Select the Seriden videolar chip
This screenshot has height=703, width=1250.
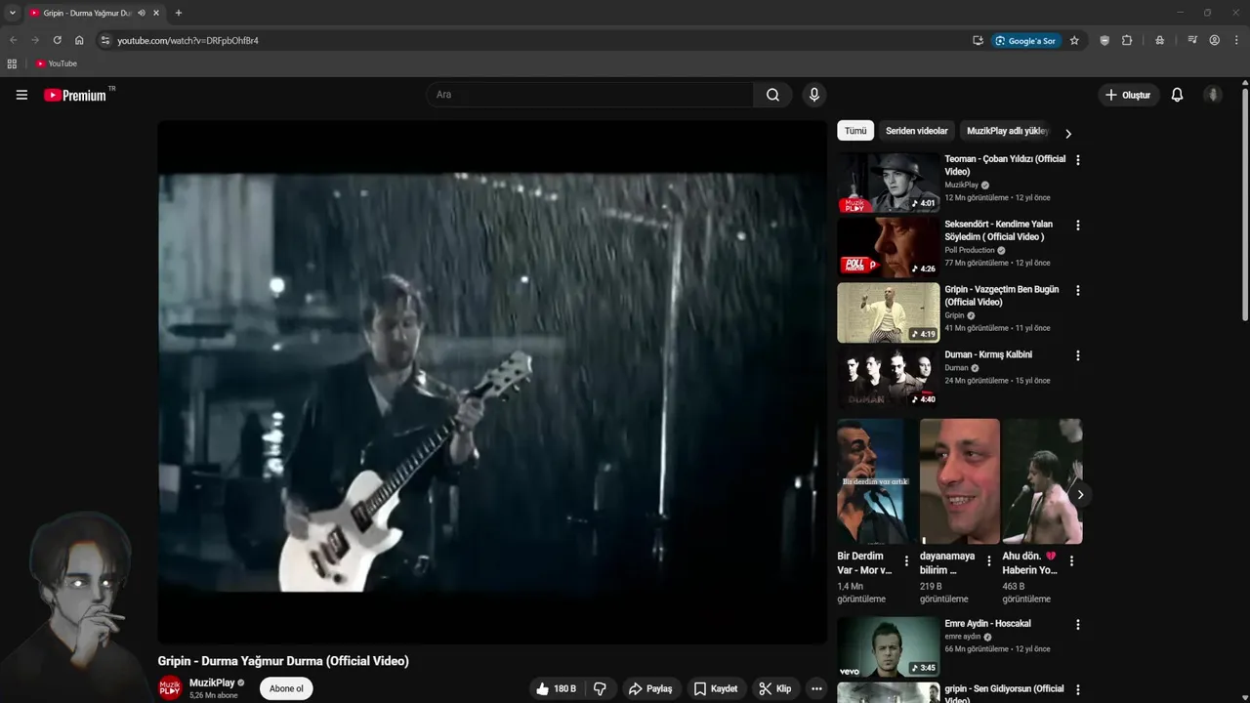[x=917, y=131]
